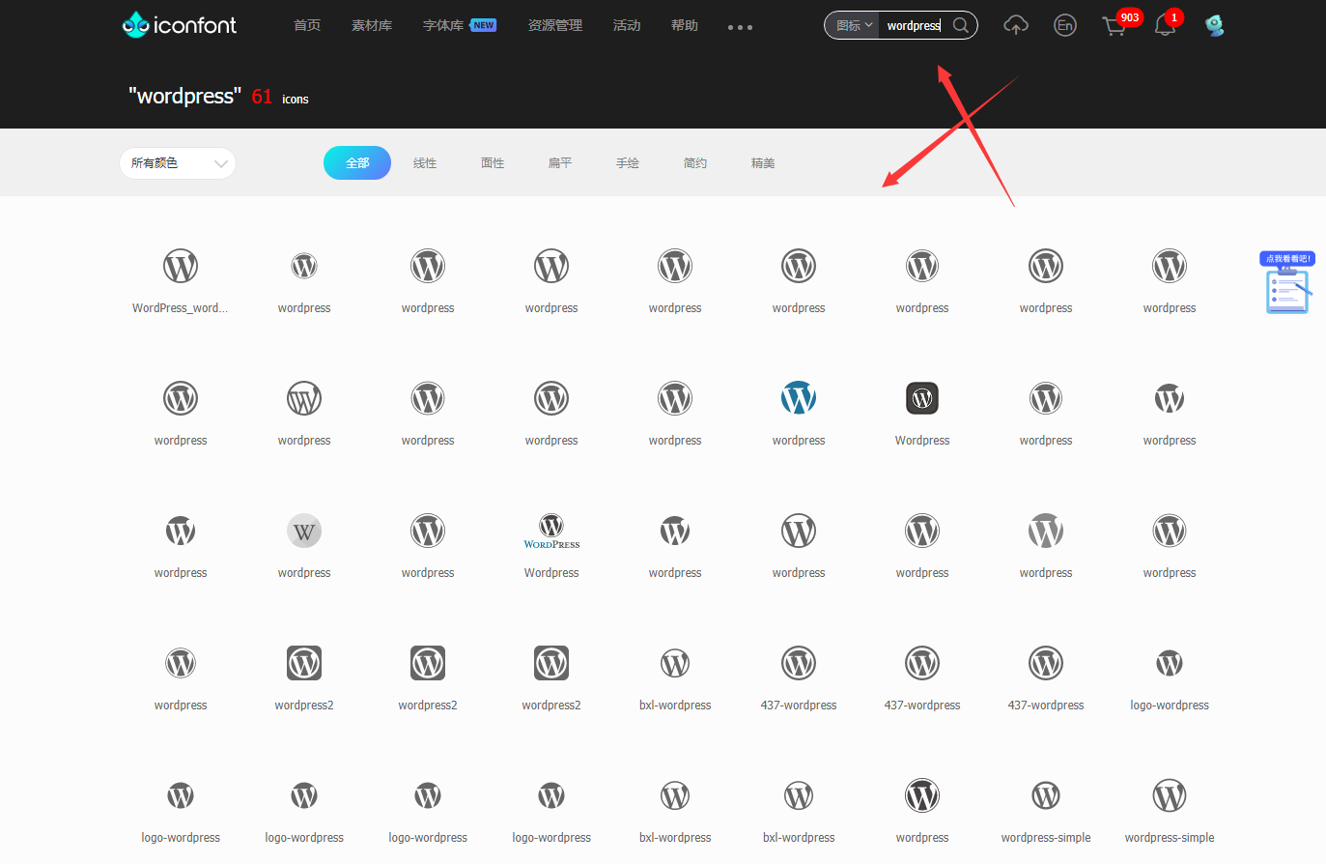
Task: Select the 面性 filter tab
Action: pos(493,162)
